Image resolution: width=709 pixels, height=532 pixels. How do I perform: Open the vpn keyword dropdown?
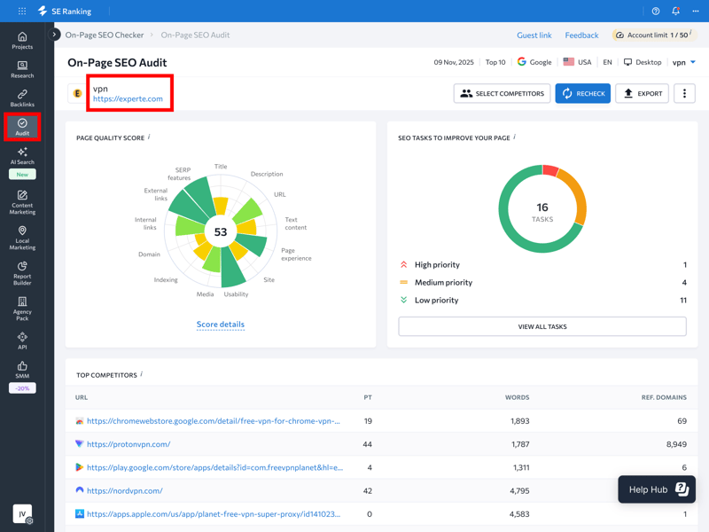tap(684, 62)
